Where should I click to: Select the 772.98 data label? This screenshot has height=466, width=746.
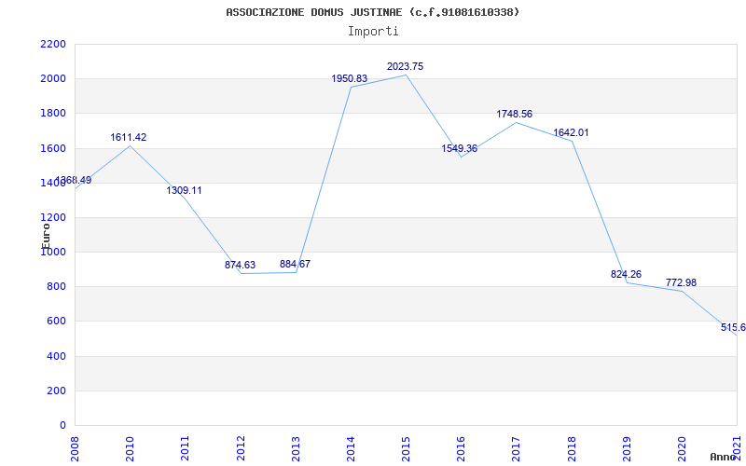pyautogui.click(x=681, y=283)
